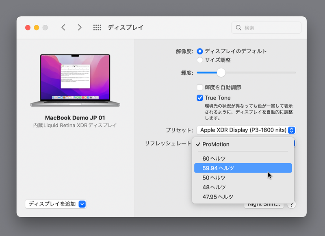Screen dimensions: 325x236
Task: Click the yellow minimize window button
Action: pos(37,28)
